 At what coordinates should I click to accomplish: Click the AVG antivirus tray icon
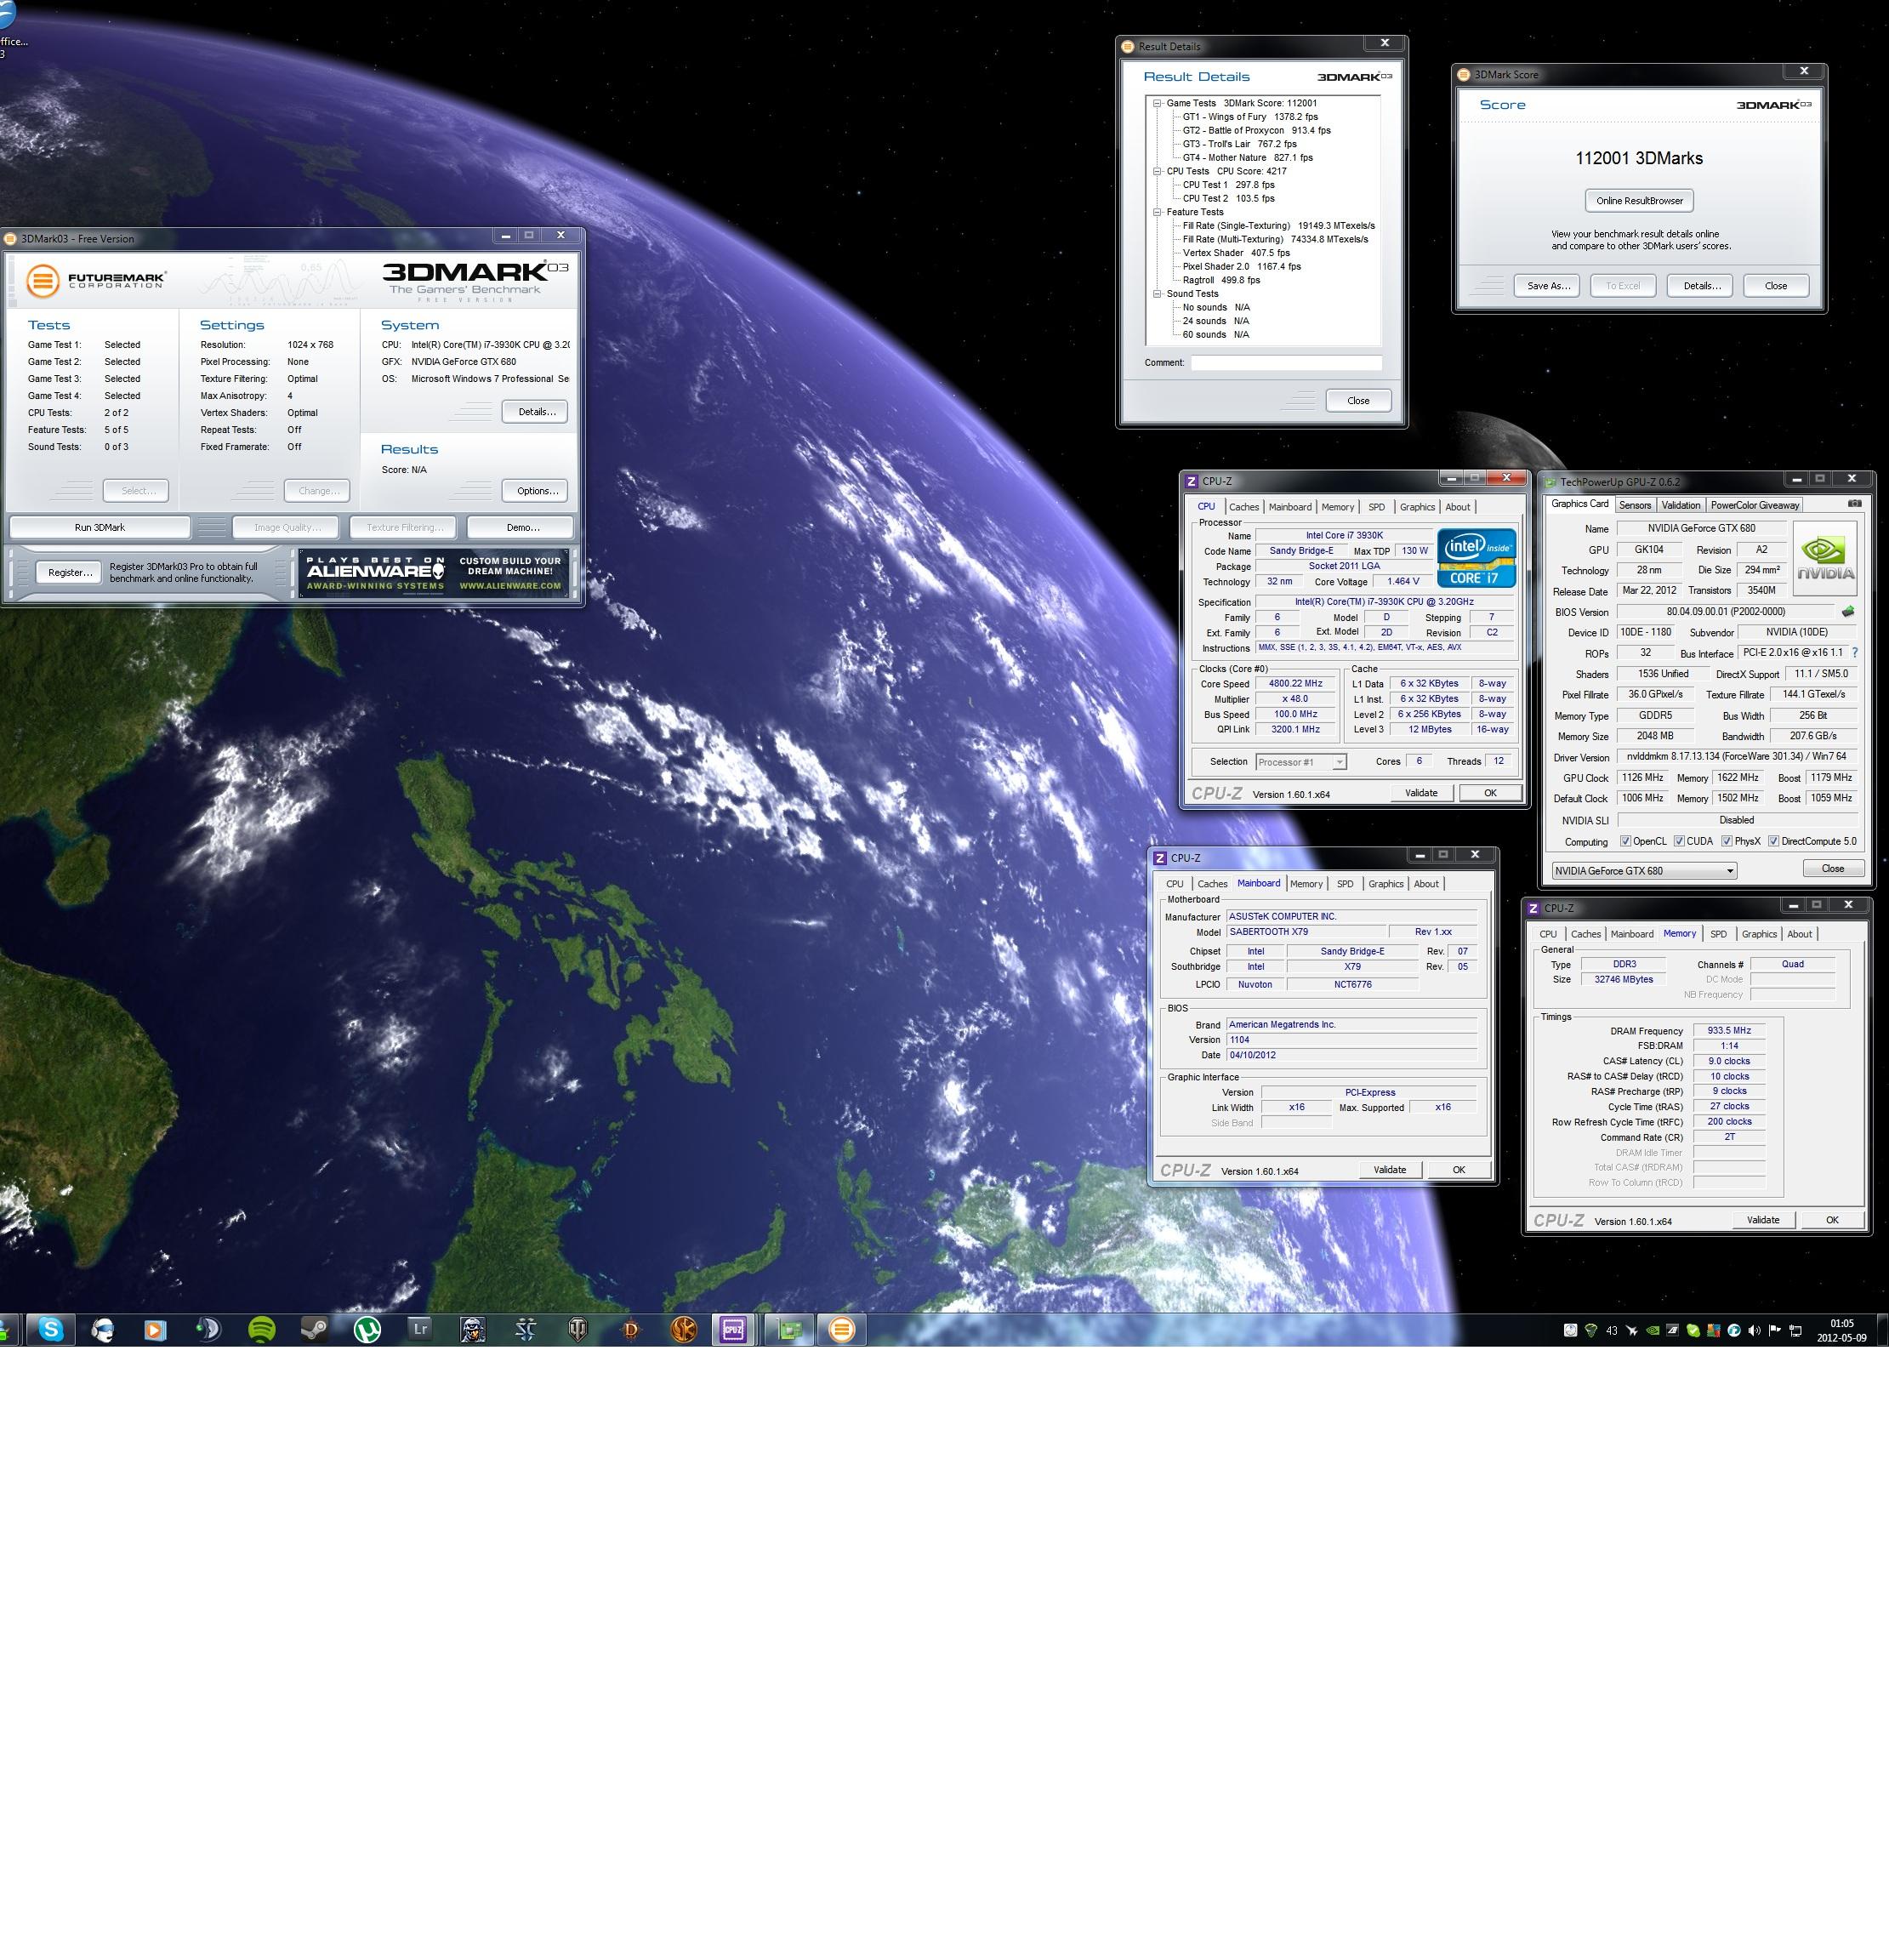click(x=1714, y=1330)
